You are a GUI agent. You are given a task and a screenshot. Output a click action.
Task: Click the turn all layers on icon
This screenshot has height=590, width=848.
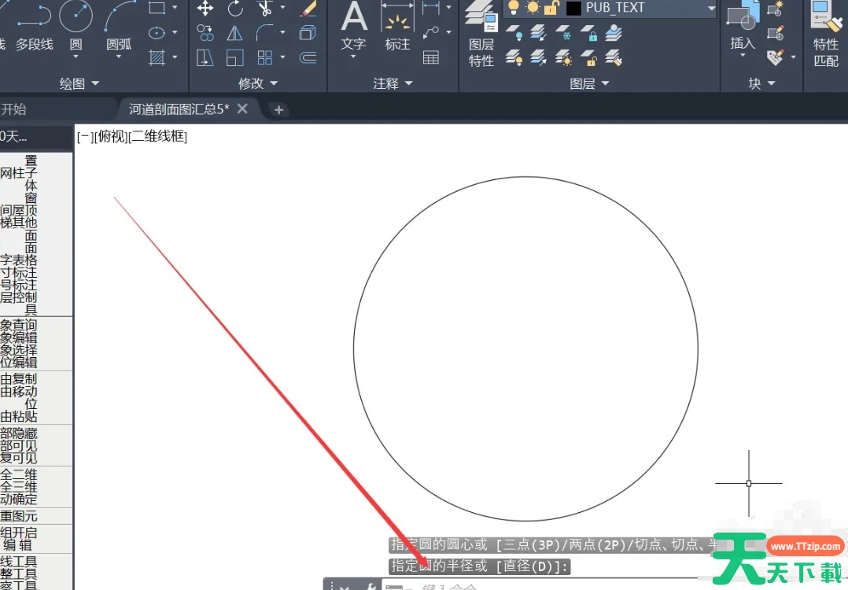[514, 57]
